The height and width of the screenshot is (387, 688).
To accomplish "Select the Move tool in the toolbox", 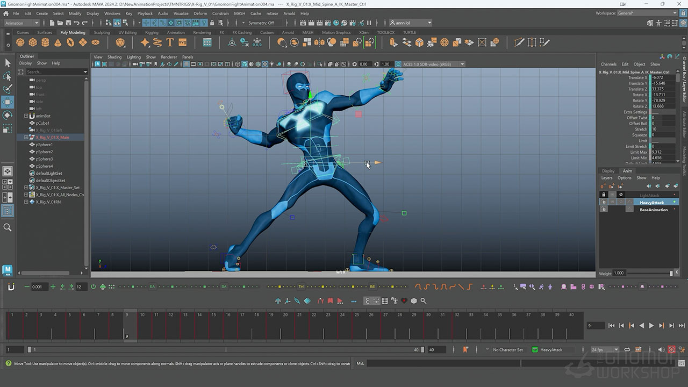I will 8,102.
